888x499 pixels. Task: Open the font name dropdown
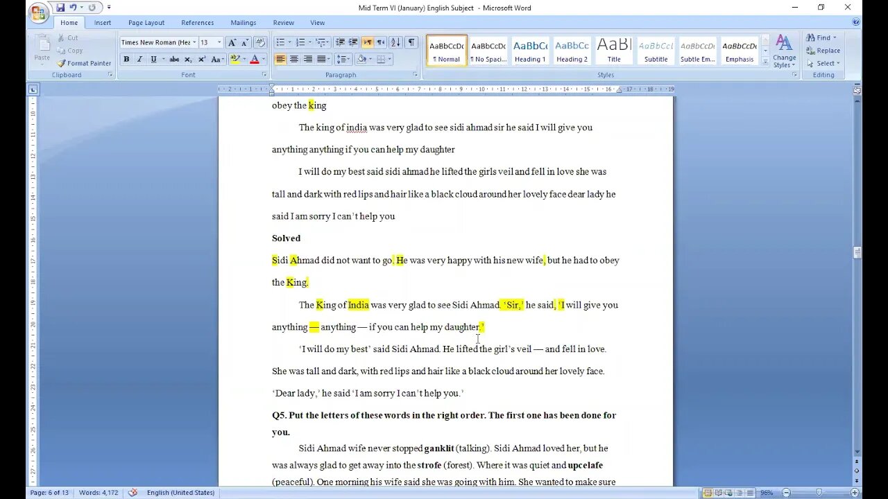click(x=194, y=42)
